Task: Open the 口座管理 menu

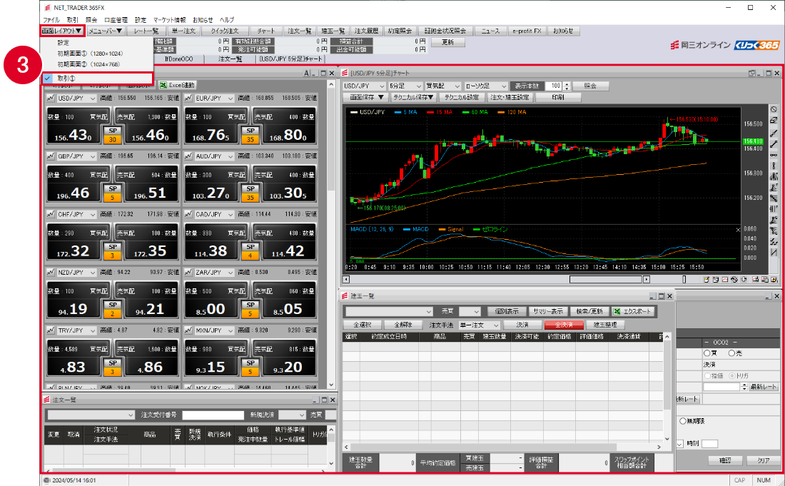Action: click(116, 20)
